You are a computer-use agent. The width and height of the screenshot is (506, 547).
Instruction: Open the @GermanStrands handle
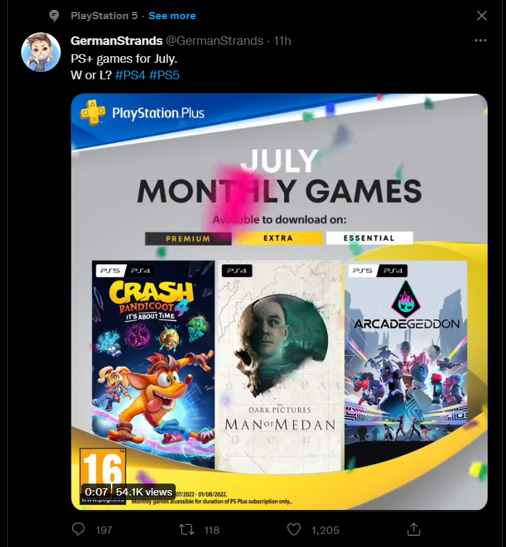(x=215, y=41)
